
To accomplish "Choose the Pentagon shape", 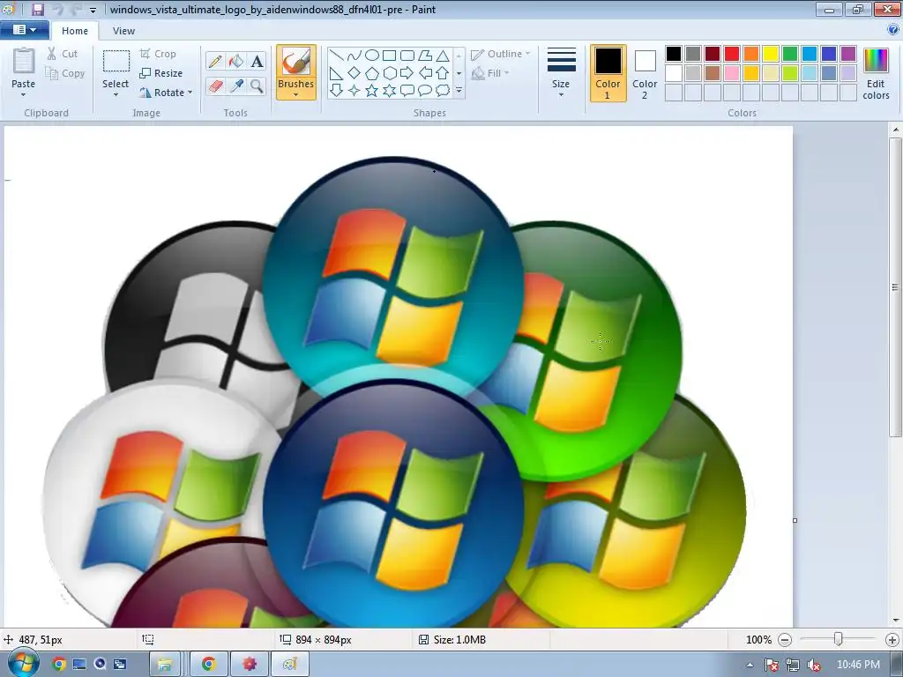I will point(372,73).
